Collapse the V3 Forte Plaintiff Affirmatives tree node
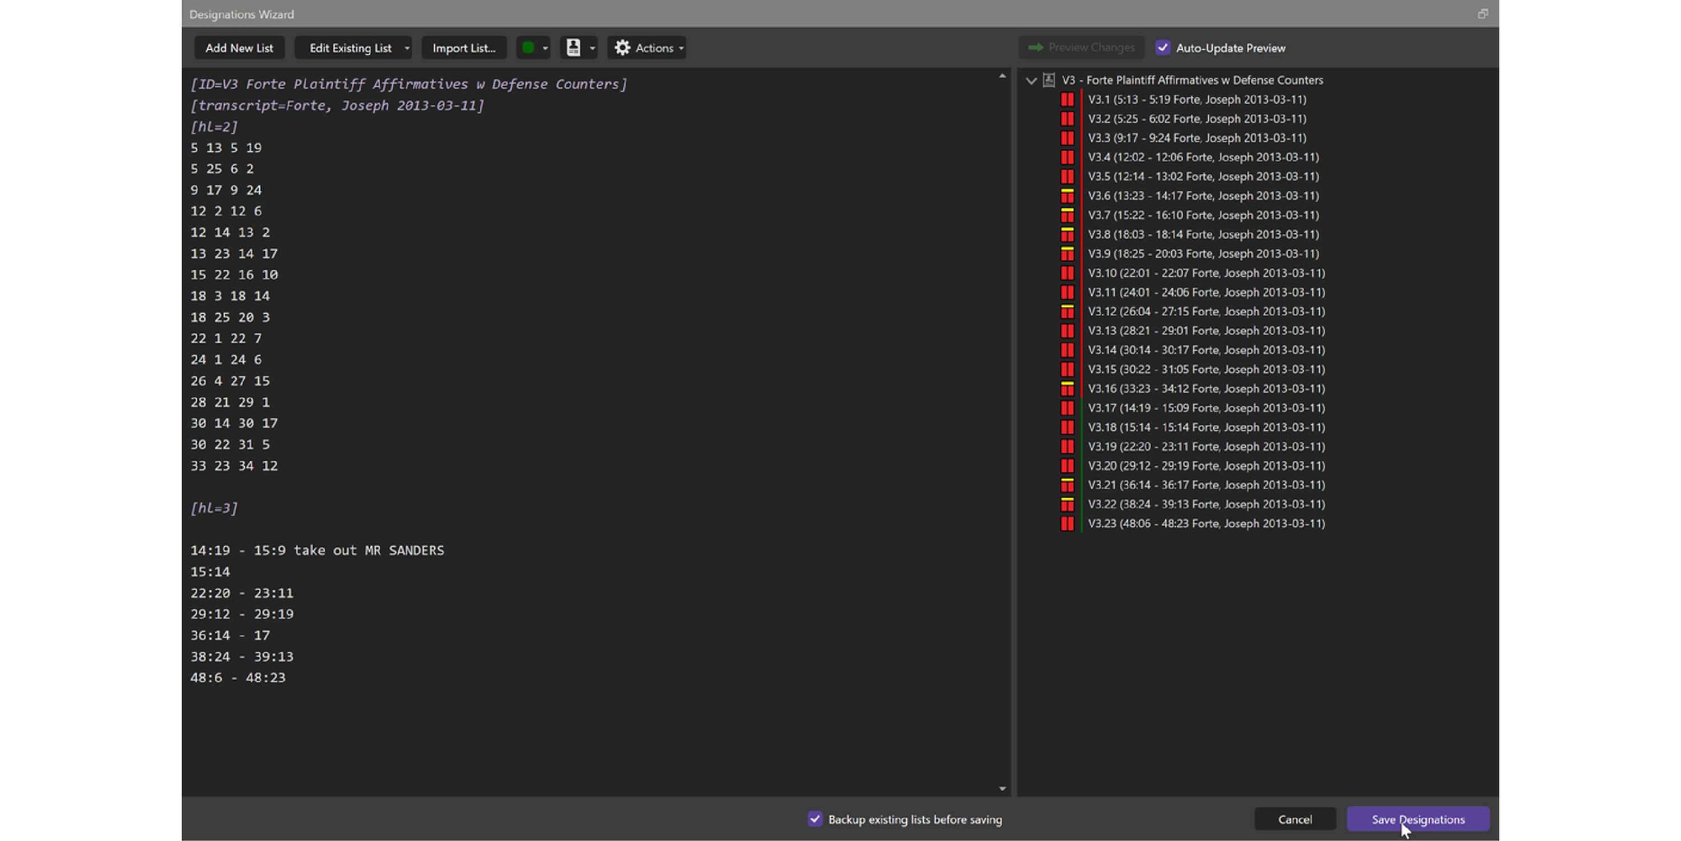Screen dimensions: 1681x841 click(x=1031, y=81)
